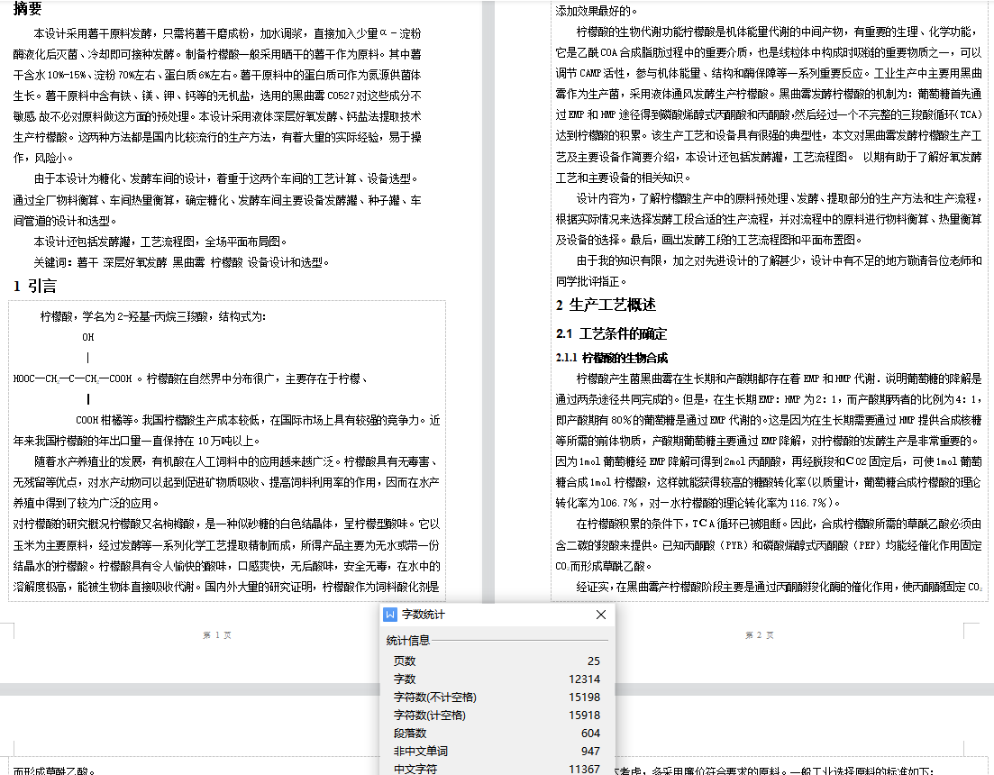This screenshot has width=994, height=775.
Task: Click 字符数(计空格) row label
Action: click(x=429, y=715)
